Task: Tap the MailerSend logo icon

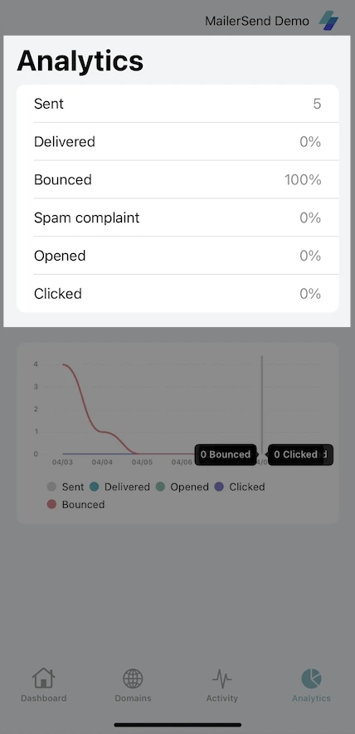Action: click(328, 21)
